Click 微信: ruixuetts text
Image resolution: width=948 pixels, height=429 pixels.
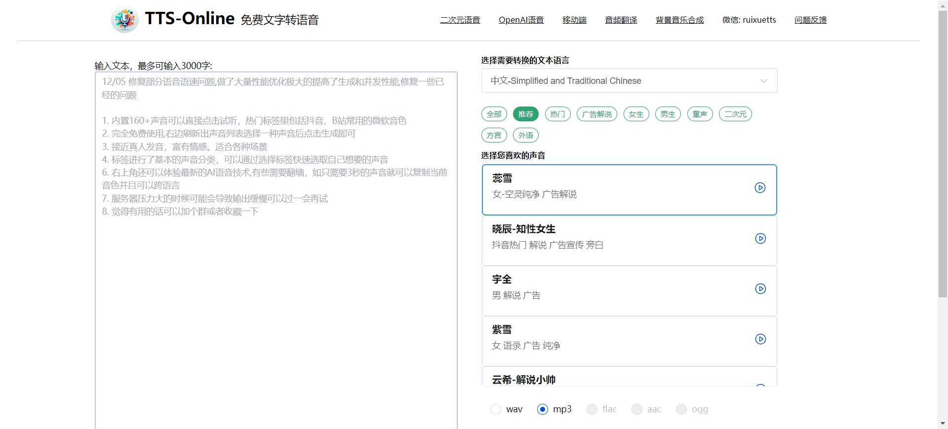pos(749,20)
